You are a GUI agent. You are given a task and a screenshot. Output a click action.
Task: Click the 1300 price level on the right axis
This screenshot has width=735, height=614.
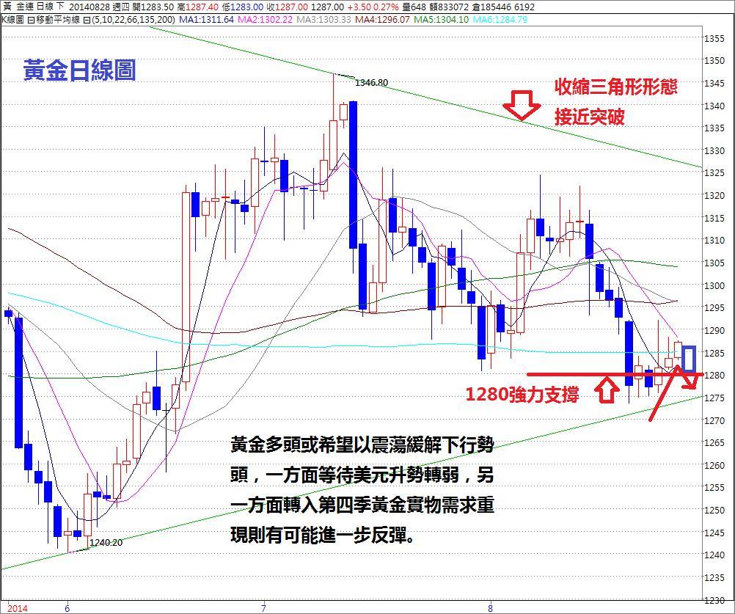pos(714,285)
